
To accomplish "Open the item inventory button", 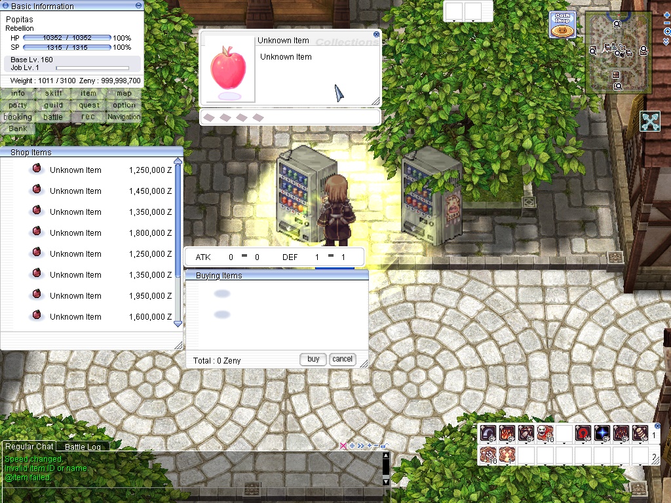I will pyautogui.click(x=88, y=93).
